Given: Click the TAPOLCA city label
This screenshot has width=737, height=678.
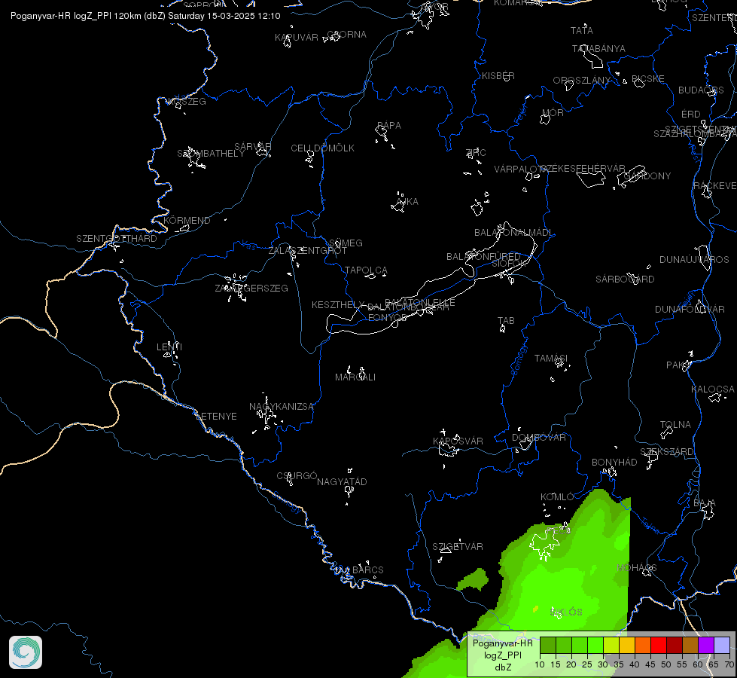Looking at the screenshot, I should point(366,270).
